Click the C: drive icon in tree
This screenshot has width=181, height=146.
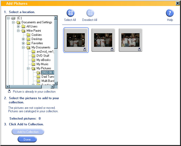(x=13, y=18)
